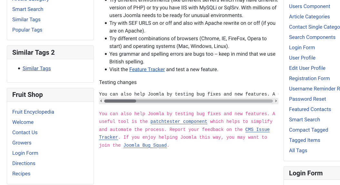Open the Fruit Encyclopedia link
Image resolution: width=340 pixels, height=185 pixels.
pos(33,112)
